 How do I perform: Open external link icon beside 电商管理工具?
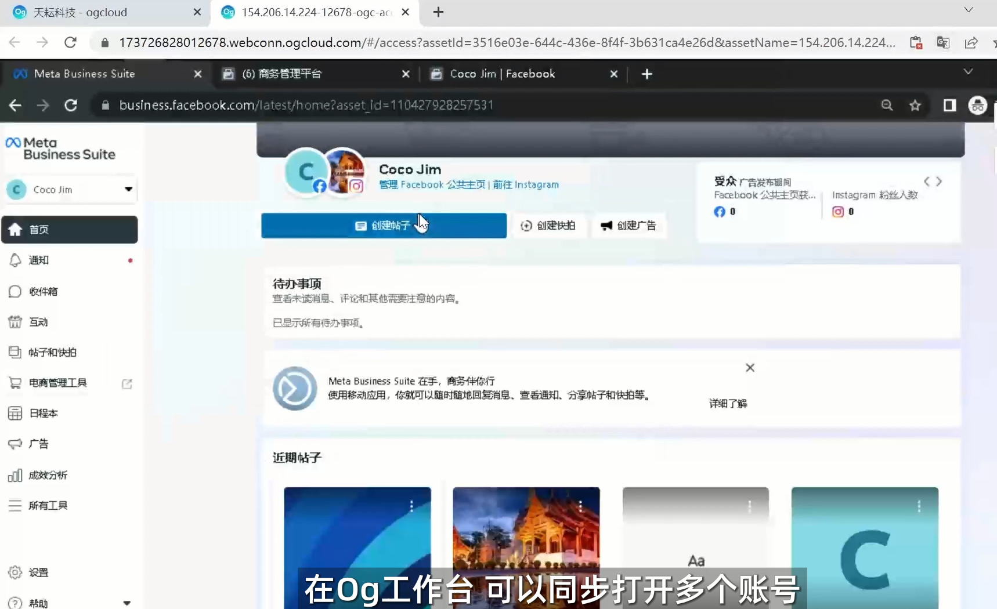(x=127, y=383)
